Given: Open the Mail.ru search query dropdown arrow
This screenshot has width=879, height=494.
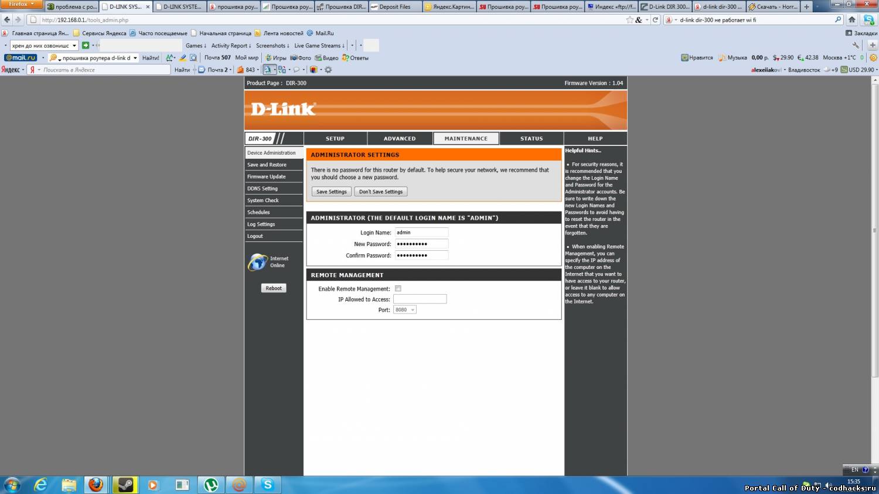Looking at the screenshot, I should (x=135, y=58).
